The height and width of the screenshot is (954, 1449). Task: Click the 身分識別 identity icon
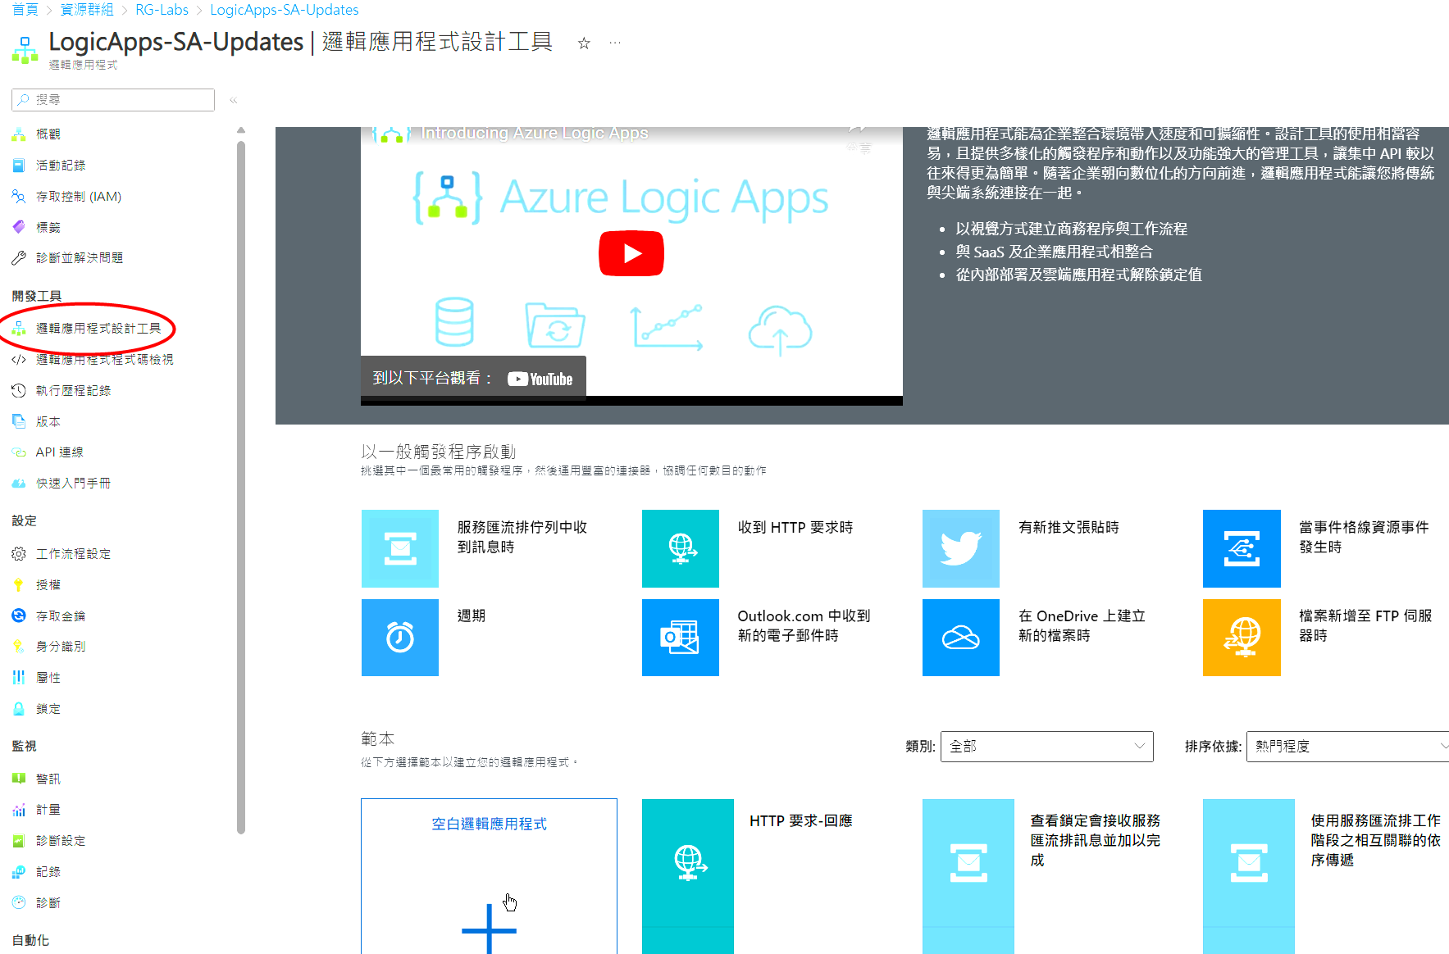point(19,646)
